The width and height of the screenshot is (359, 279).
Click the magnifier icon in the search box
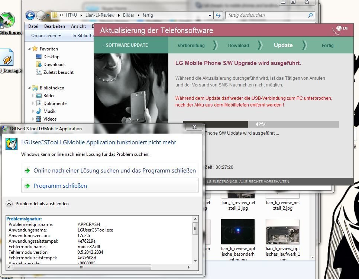310,15
